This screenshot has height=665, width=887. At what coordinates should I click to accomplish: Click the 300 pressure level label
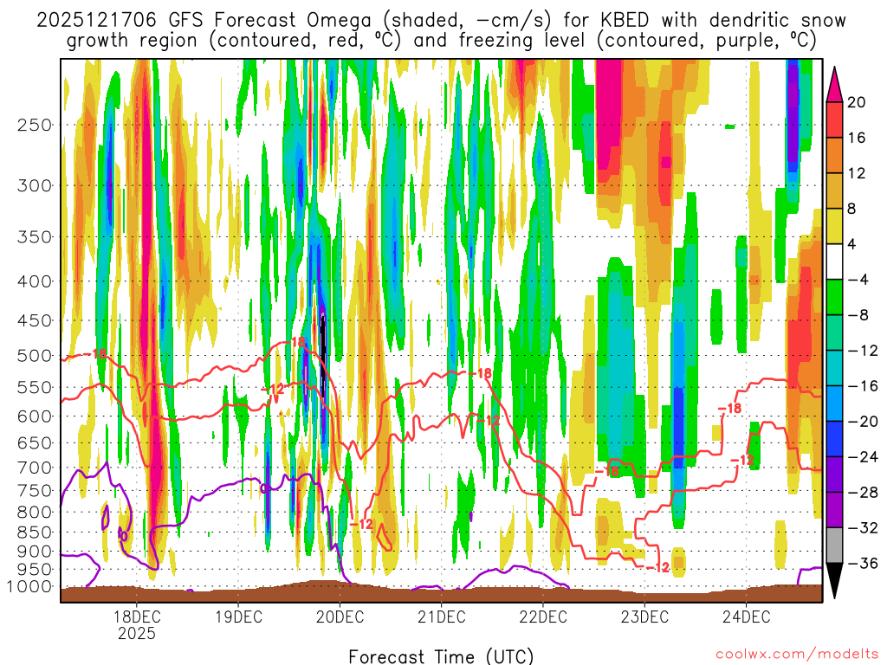pyautogui.click(x=35, y=185)
